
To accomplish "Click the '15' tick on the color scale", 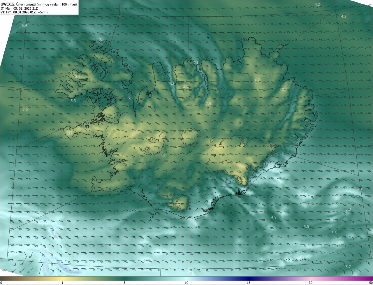I will 249,283.
